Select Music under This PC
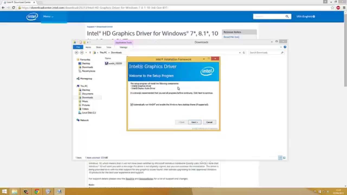347x195 pixels. tap(85, 101)
